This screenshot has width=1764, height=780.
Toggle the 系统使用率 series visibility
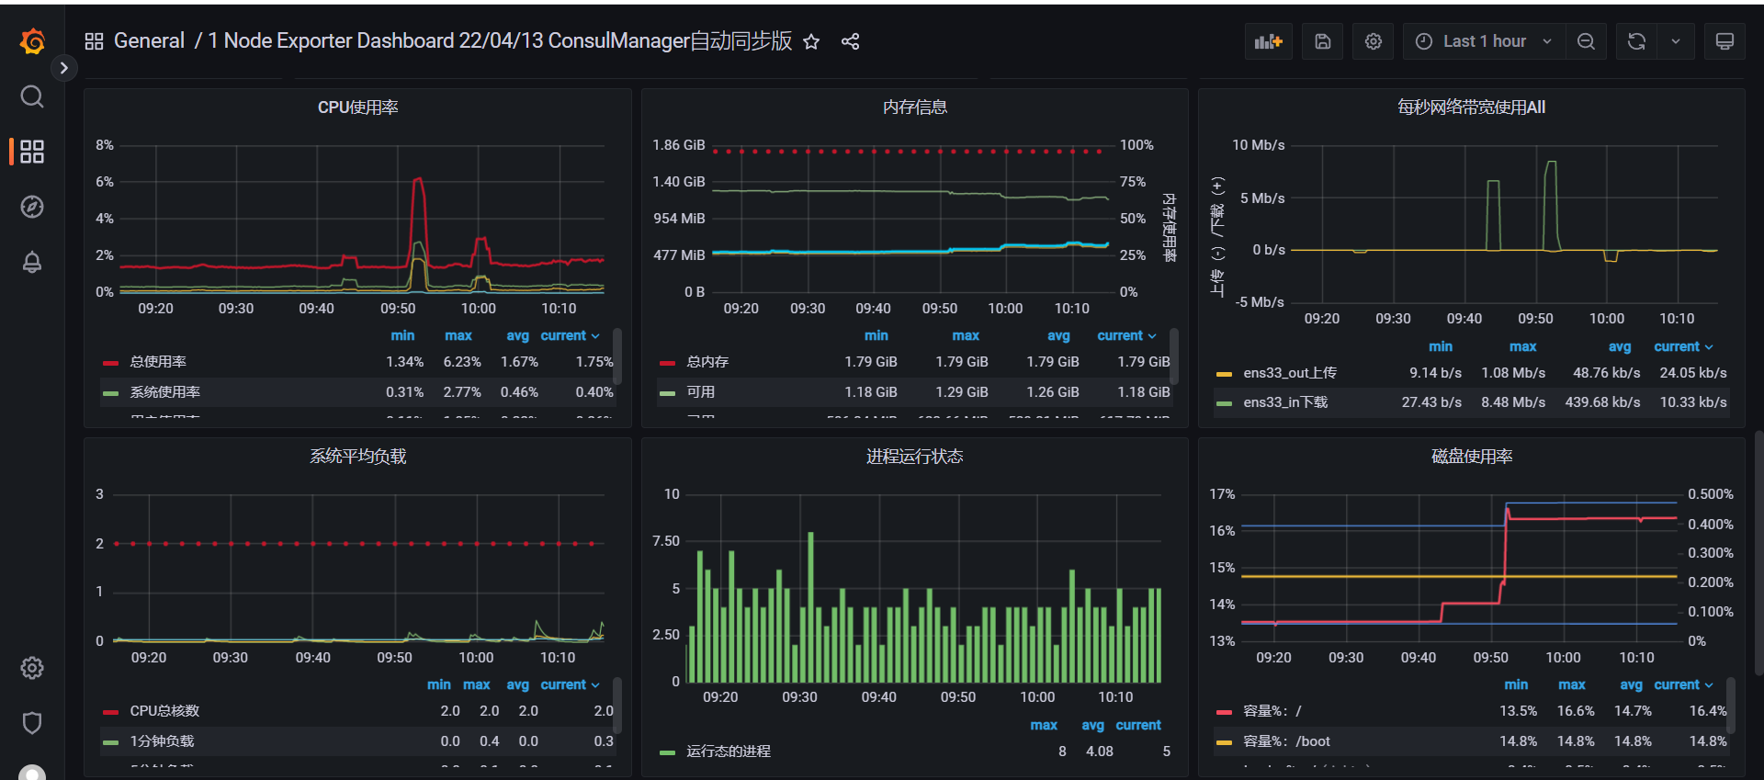[x=165, y=392]
